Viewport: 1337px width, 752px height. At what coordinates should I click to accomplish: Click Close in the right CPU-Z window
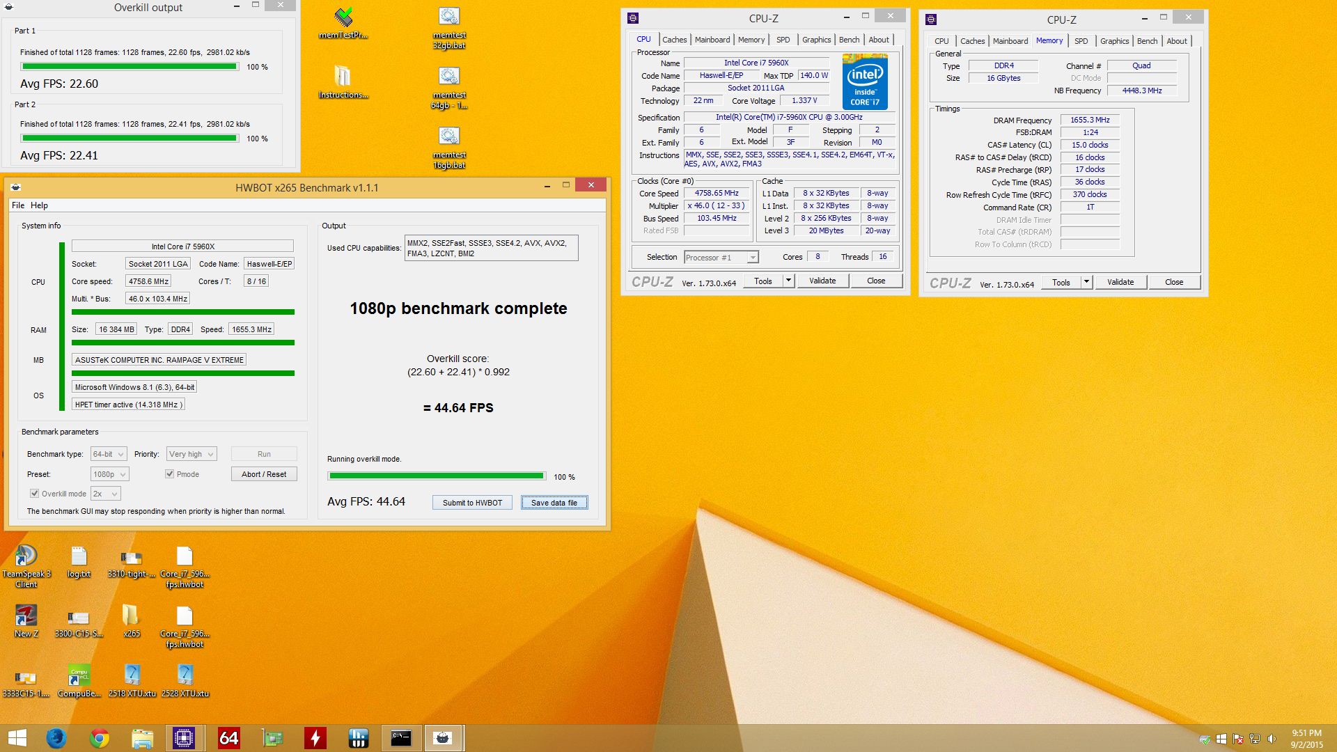1174,282
